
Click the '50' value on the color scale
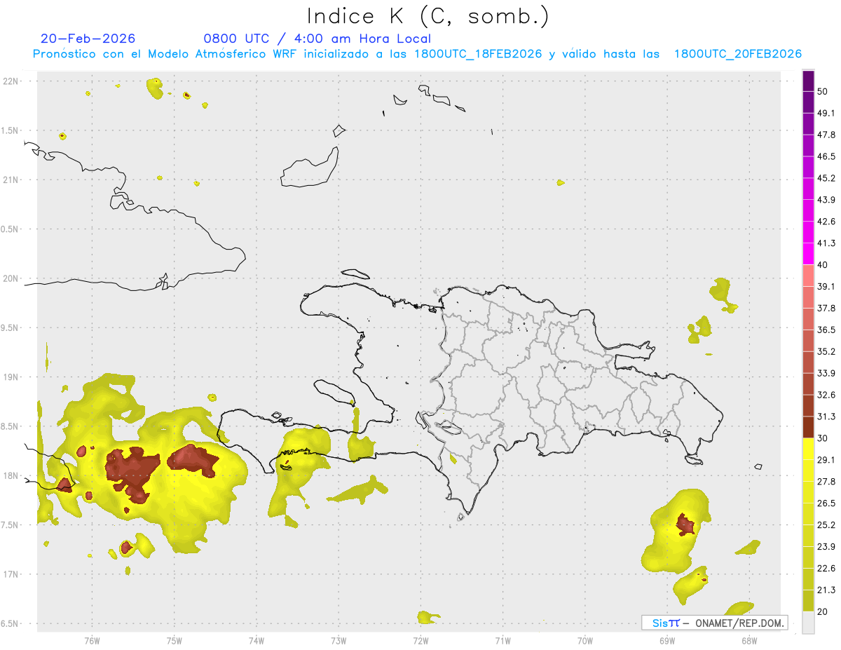click(823, 91)
